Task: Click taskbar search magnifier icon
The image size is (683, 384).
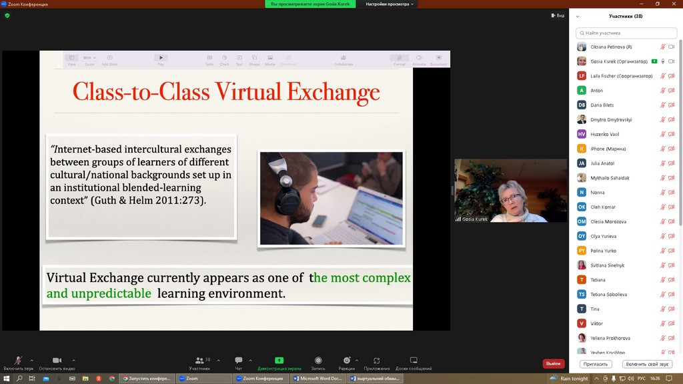Action: [19, 379]
